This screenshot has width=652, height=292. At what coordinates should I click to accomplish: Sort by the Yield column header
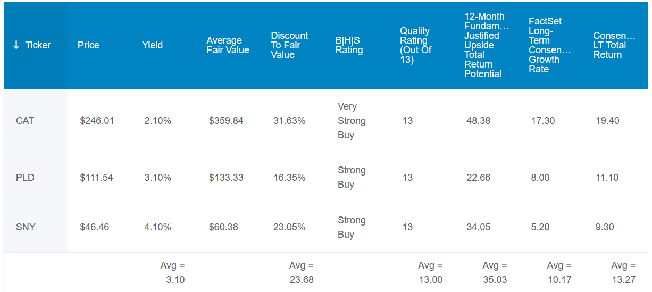[152, 45]
